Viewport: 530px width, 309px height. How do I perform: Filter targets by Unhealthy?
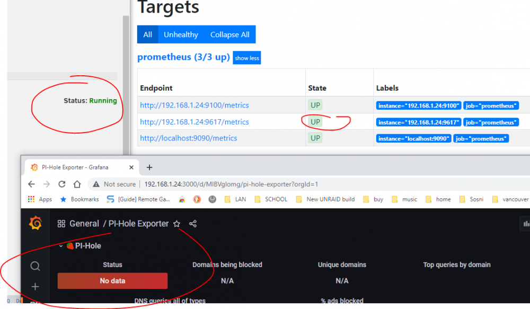pos(181,34)
